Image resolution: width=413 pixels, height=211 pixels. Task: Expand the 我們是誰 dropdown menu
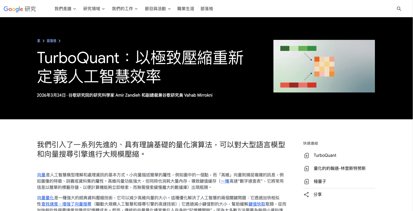coord(65,9)
